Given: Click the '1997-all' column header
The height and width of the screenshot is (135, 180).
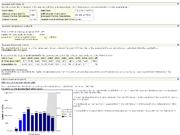Looking at the screenshot, I should pyautogui.click(x=93, y=58).
